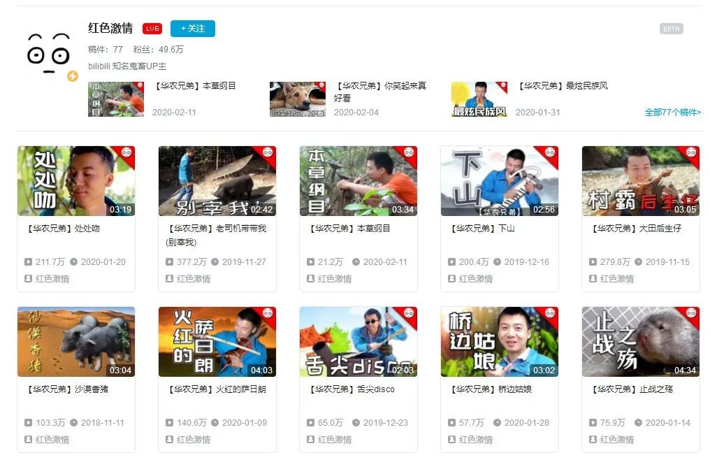Click the clock icon beside 2020-01-28
710x460 pixels.
[x=497, y=423]
